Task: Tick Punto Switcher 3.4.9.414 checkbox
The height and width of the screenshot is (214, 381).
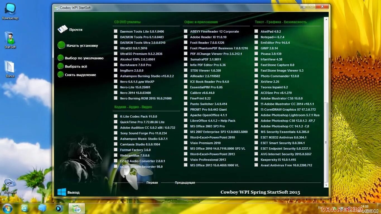Action: point(185,104)
